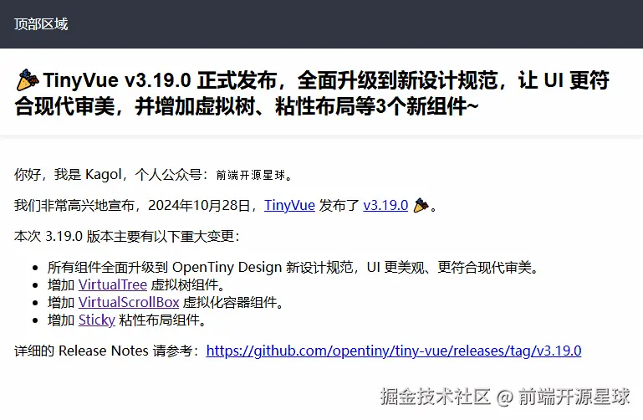
Task: Open the Sticky component link
Action: click(97, 320)
